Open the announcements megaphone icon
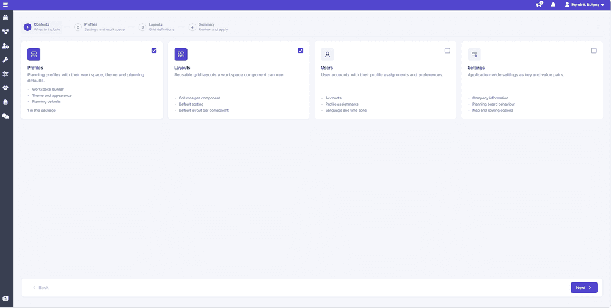 [540, 5]
